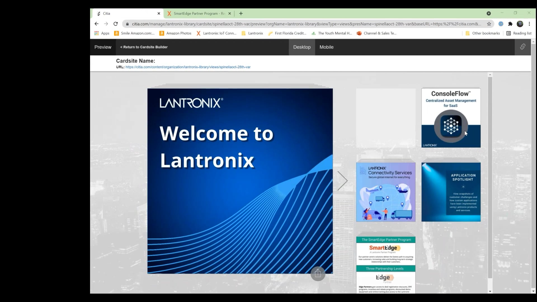Click the browser back arrow
The image size is (537, 302).
point(96,24)
